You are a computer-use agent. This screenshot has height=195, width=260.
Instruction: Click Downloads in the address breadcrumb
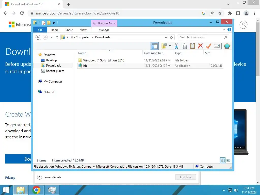(x=103, y=37)
